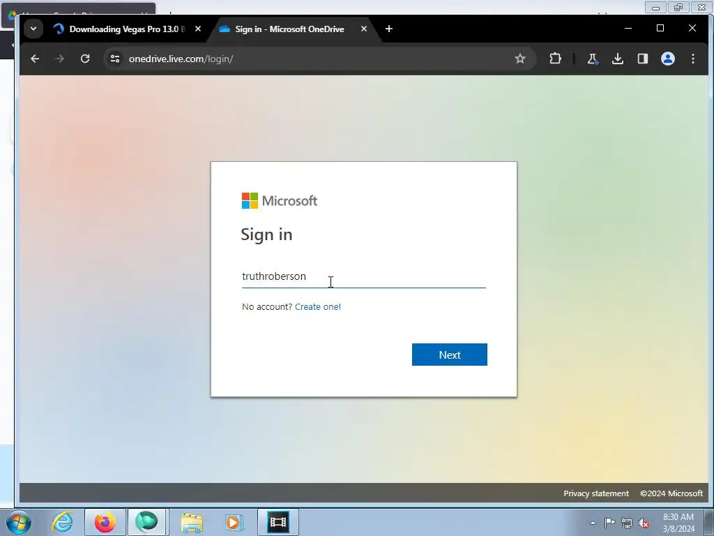Click the address bar URL onedrive.live.com
714x536 pixels.
(x=181, y=59)
